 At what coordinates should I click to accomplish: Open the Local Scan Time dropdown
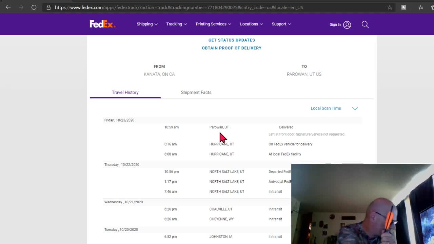pyautogui.click(x=334, y=108)
